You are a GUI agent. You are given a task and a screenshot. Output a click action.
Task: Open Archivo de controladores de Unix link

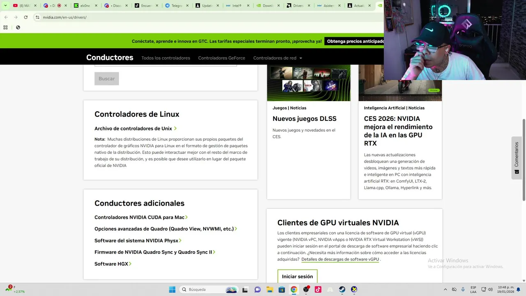point(135,129)
